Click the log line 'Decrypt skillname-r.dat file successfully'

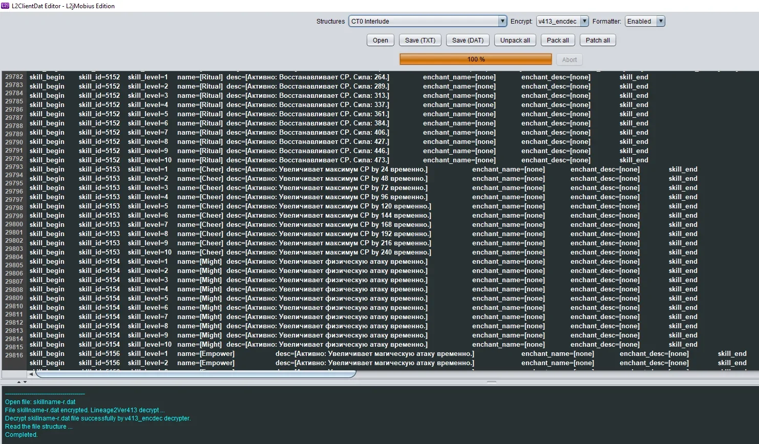[x=98, y=418]
